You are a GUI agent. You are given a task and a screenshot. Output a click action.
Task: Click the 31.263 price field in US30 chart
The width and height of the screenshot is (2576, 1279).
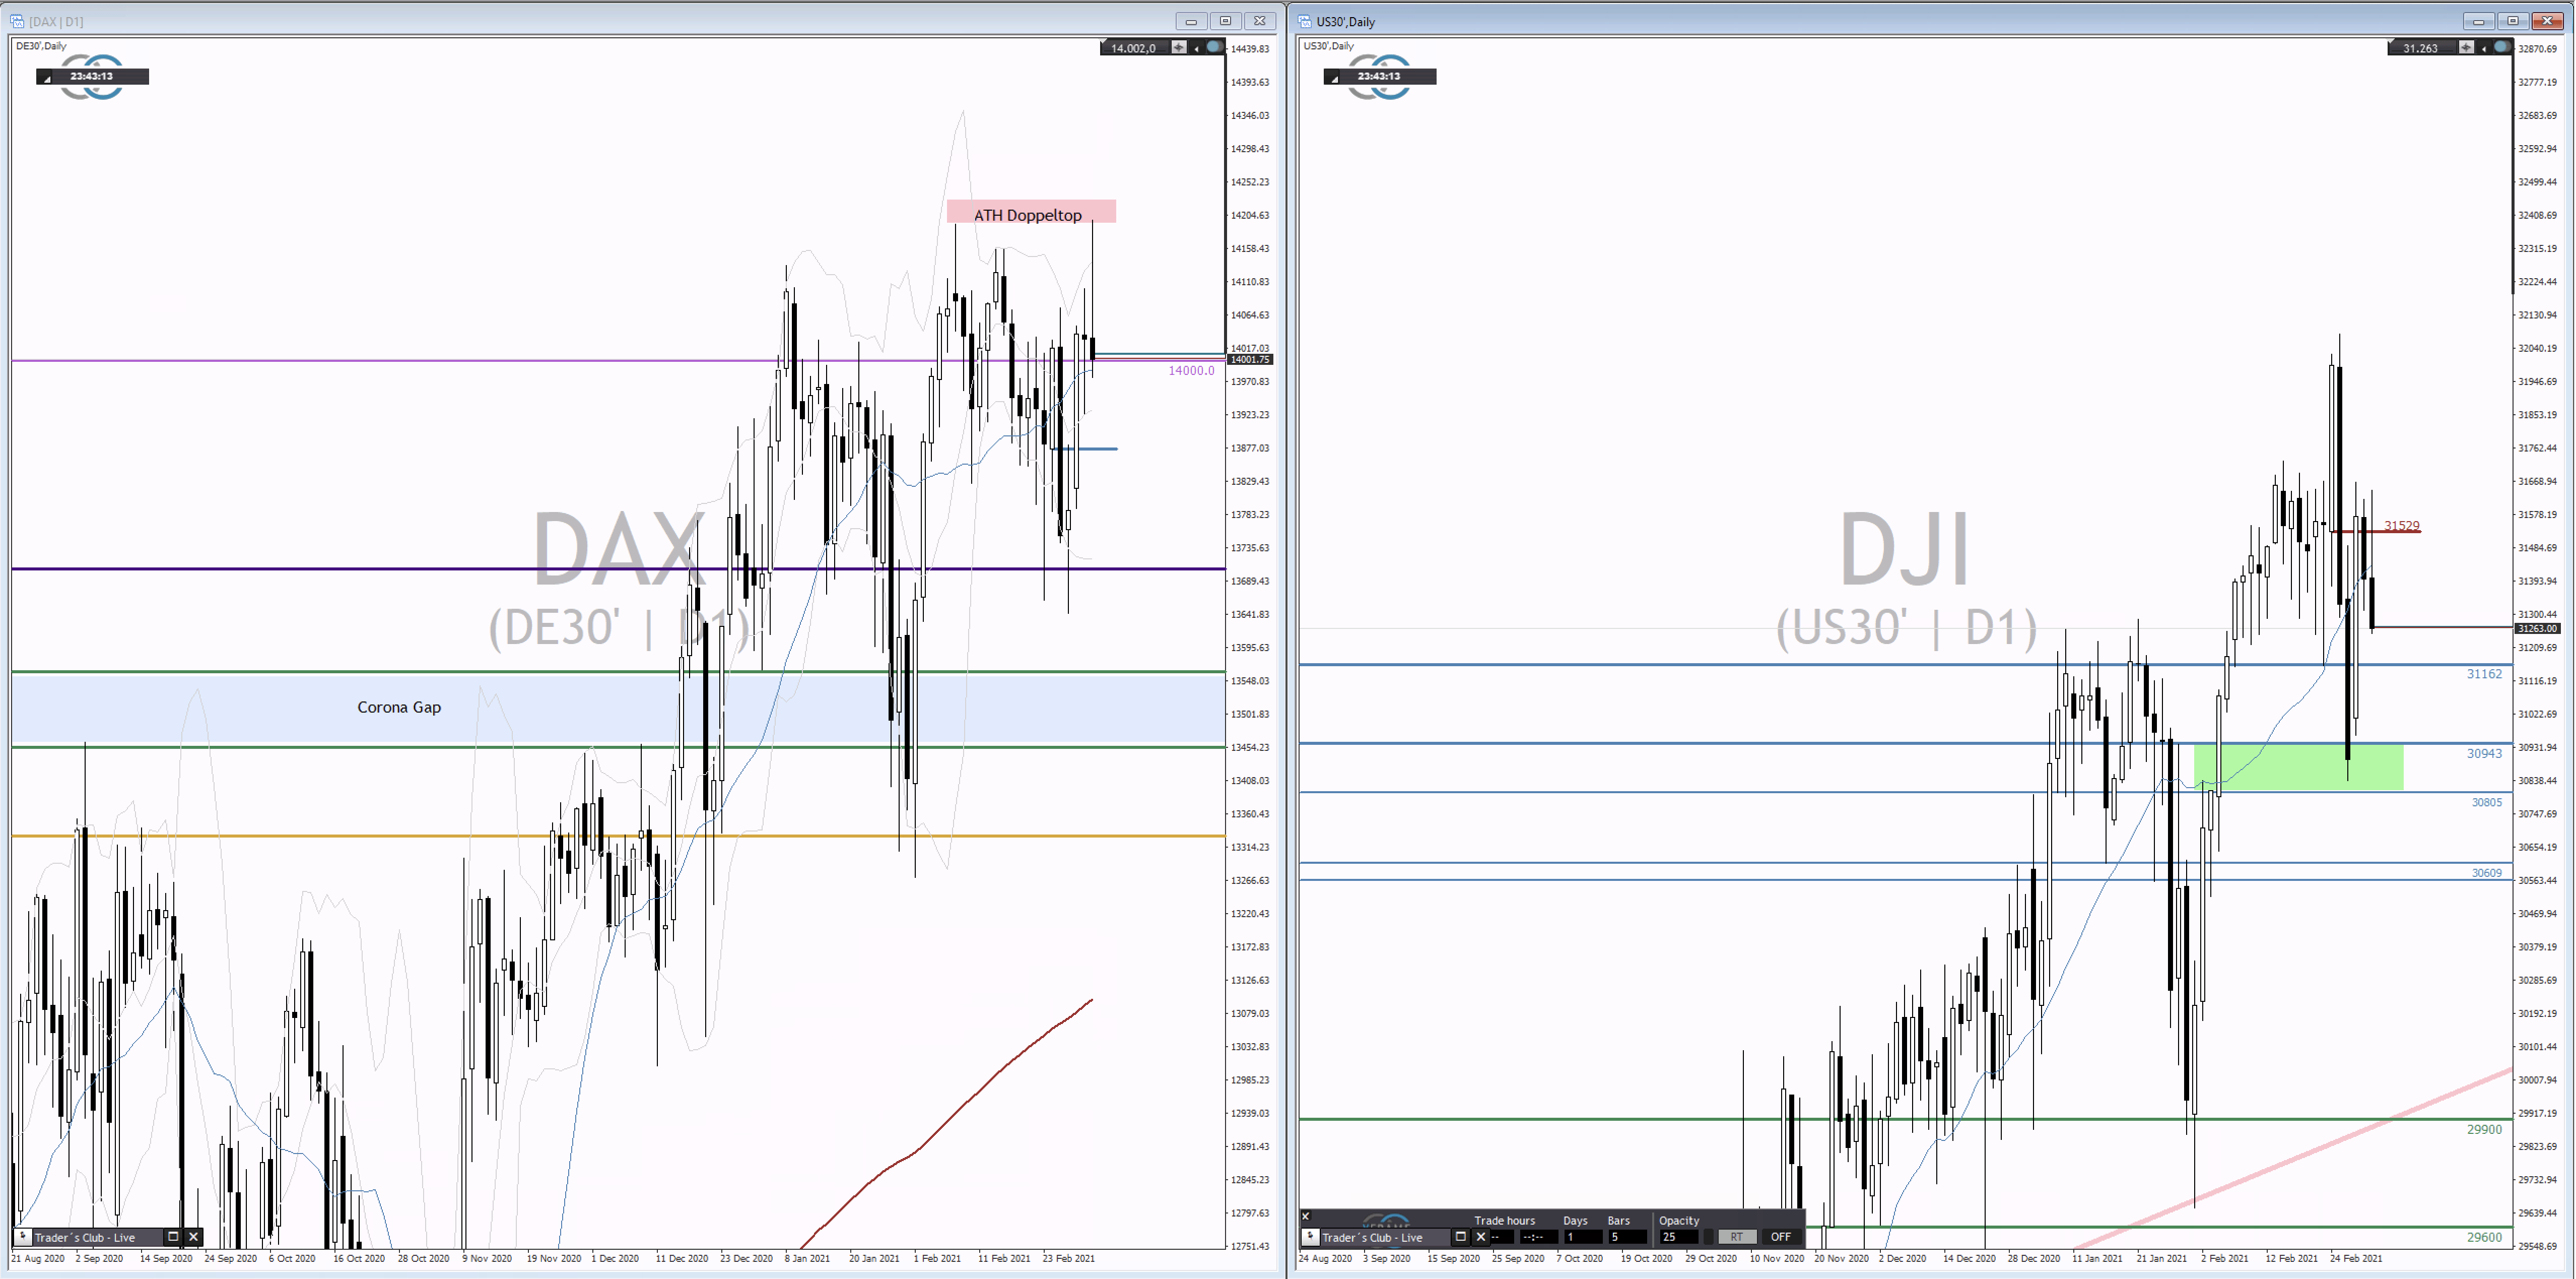[2422, 47]
